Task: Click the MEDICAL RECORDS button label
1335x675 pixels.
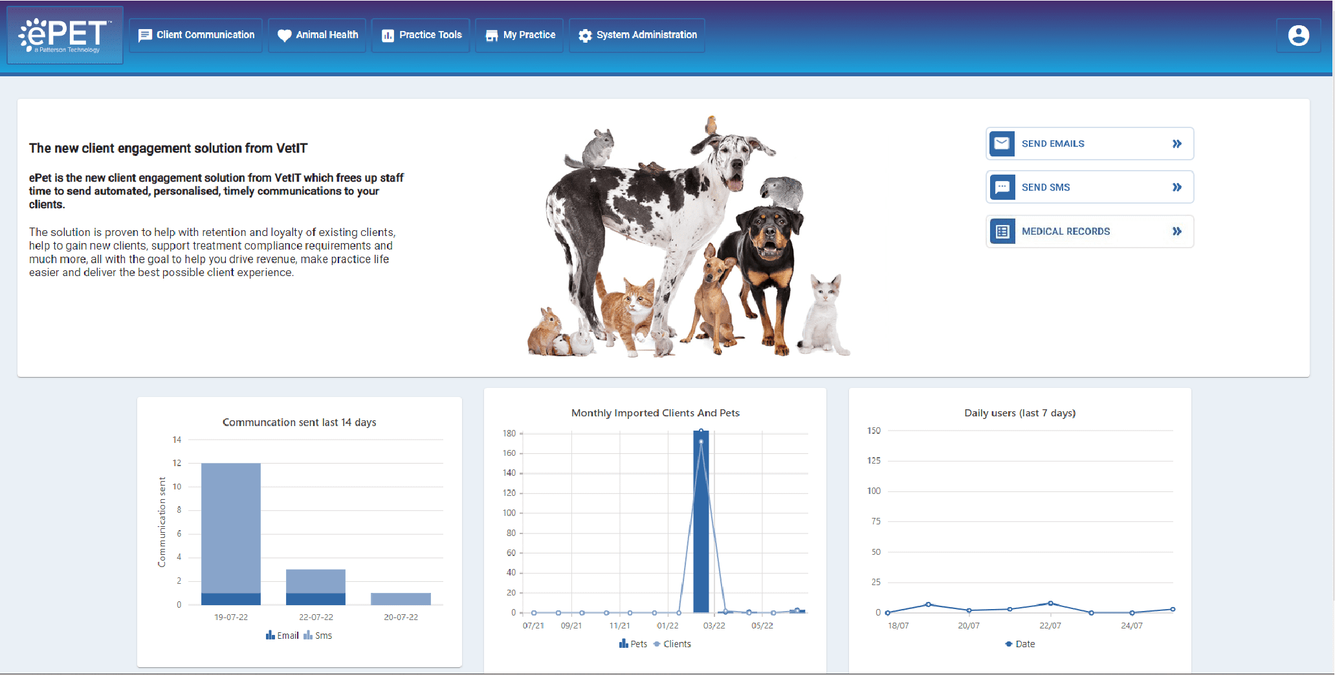Action: 1066,231
